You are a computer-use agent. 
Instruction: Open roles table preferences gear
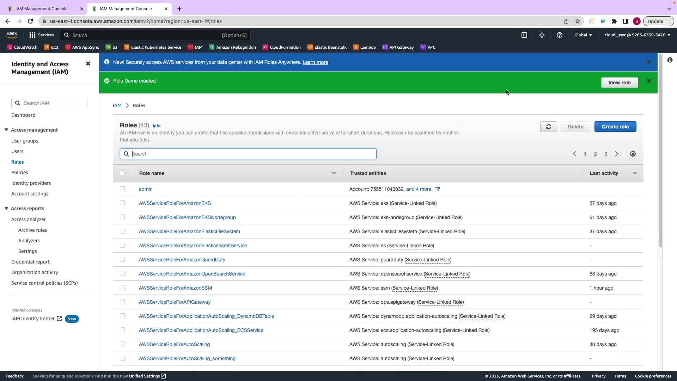633,154
